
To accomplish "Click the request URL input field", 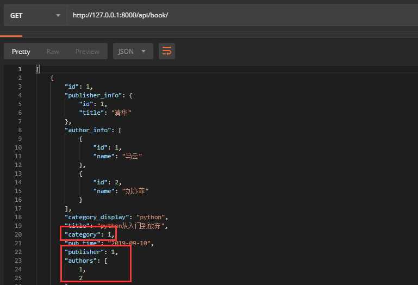I will (x=243, y=15).
